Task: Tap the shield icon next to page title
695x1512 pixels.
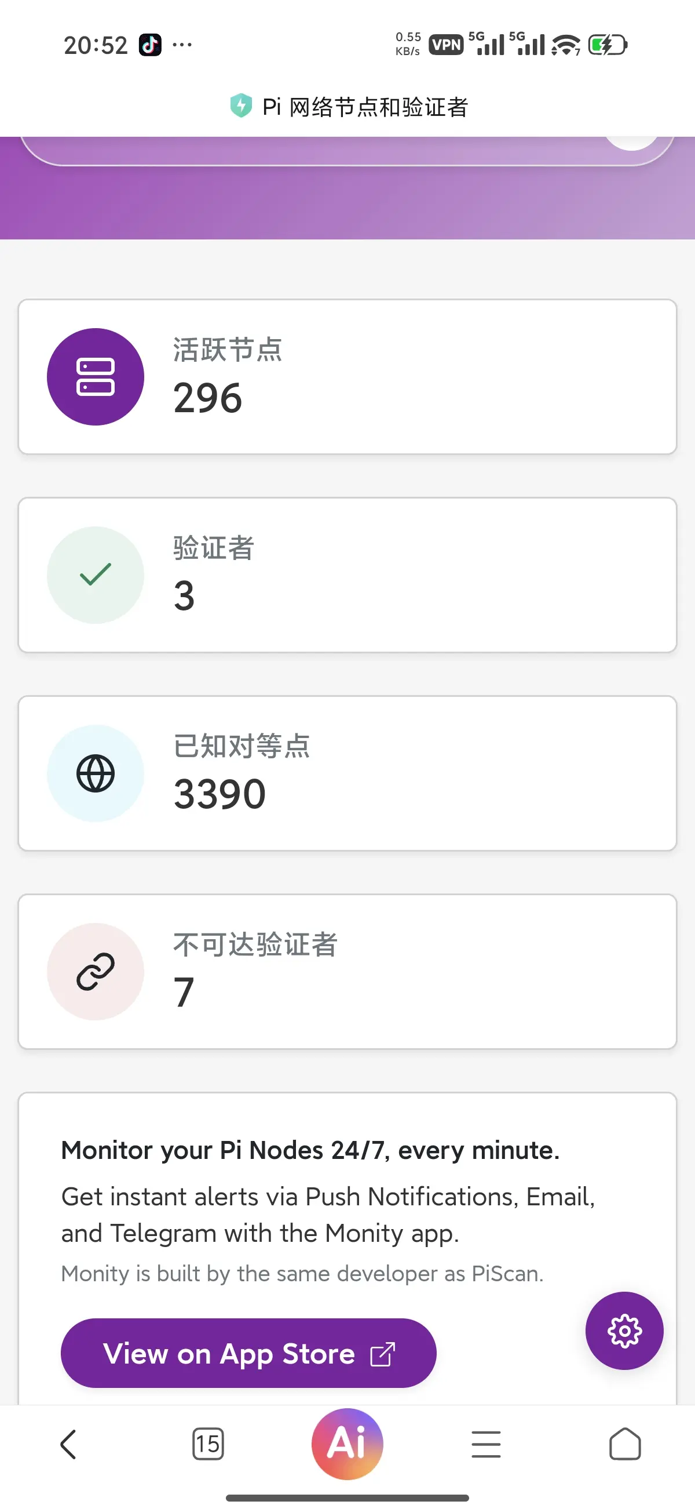Action: (x=240, y=106)
